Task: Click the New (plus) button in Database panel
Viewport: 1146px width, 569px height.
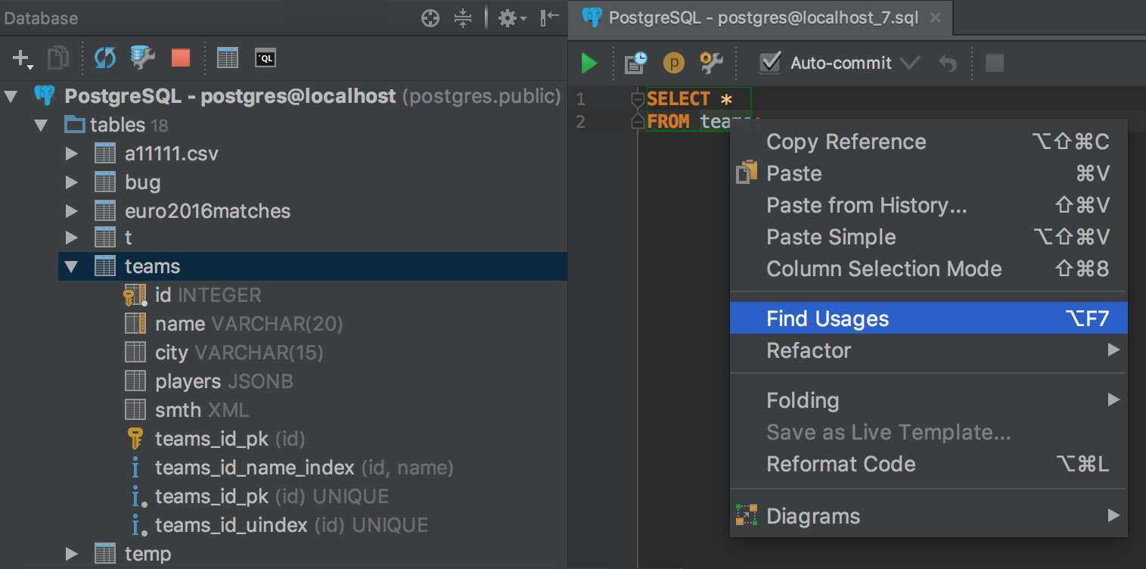Action: [22, 58]
